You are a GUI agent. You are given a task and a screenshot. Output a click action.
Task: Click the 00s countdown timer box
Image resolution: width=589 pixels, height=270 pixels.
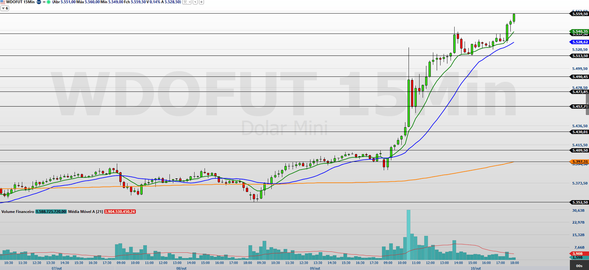tap(579, 266)
